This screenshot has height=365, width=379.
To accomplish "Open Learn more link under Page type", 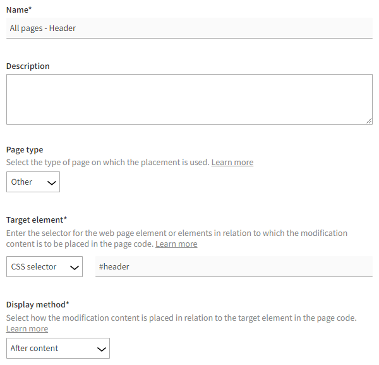I will point(232,163).
